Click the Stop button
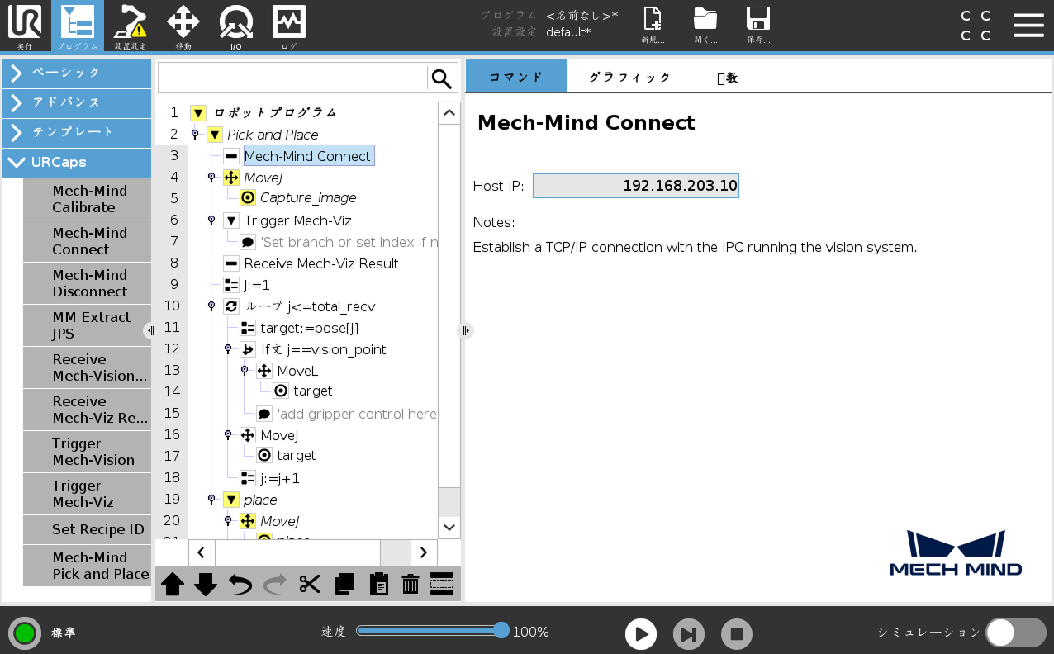Viewport: 1054px width, 654px height. click(737, 634)
